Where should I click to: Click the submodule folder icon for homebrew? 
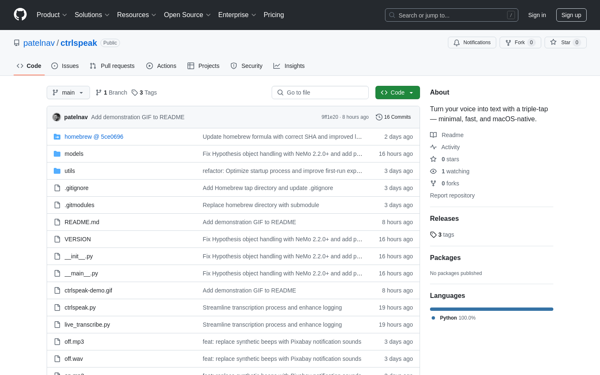point(57,137)
